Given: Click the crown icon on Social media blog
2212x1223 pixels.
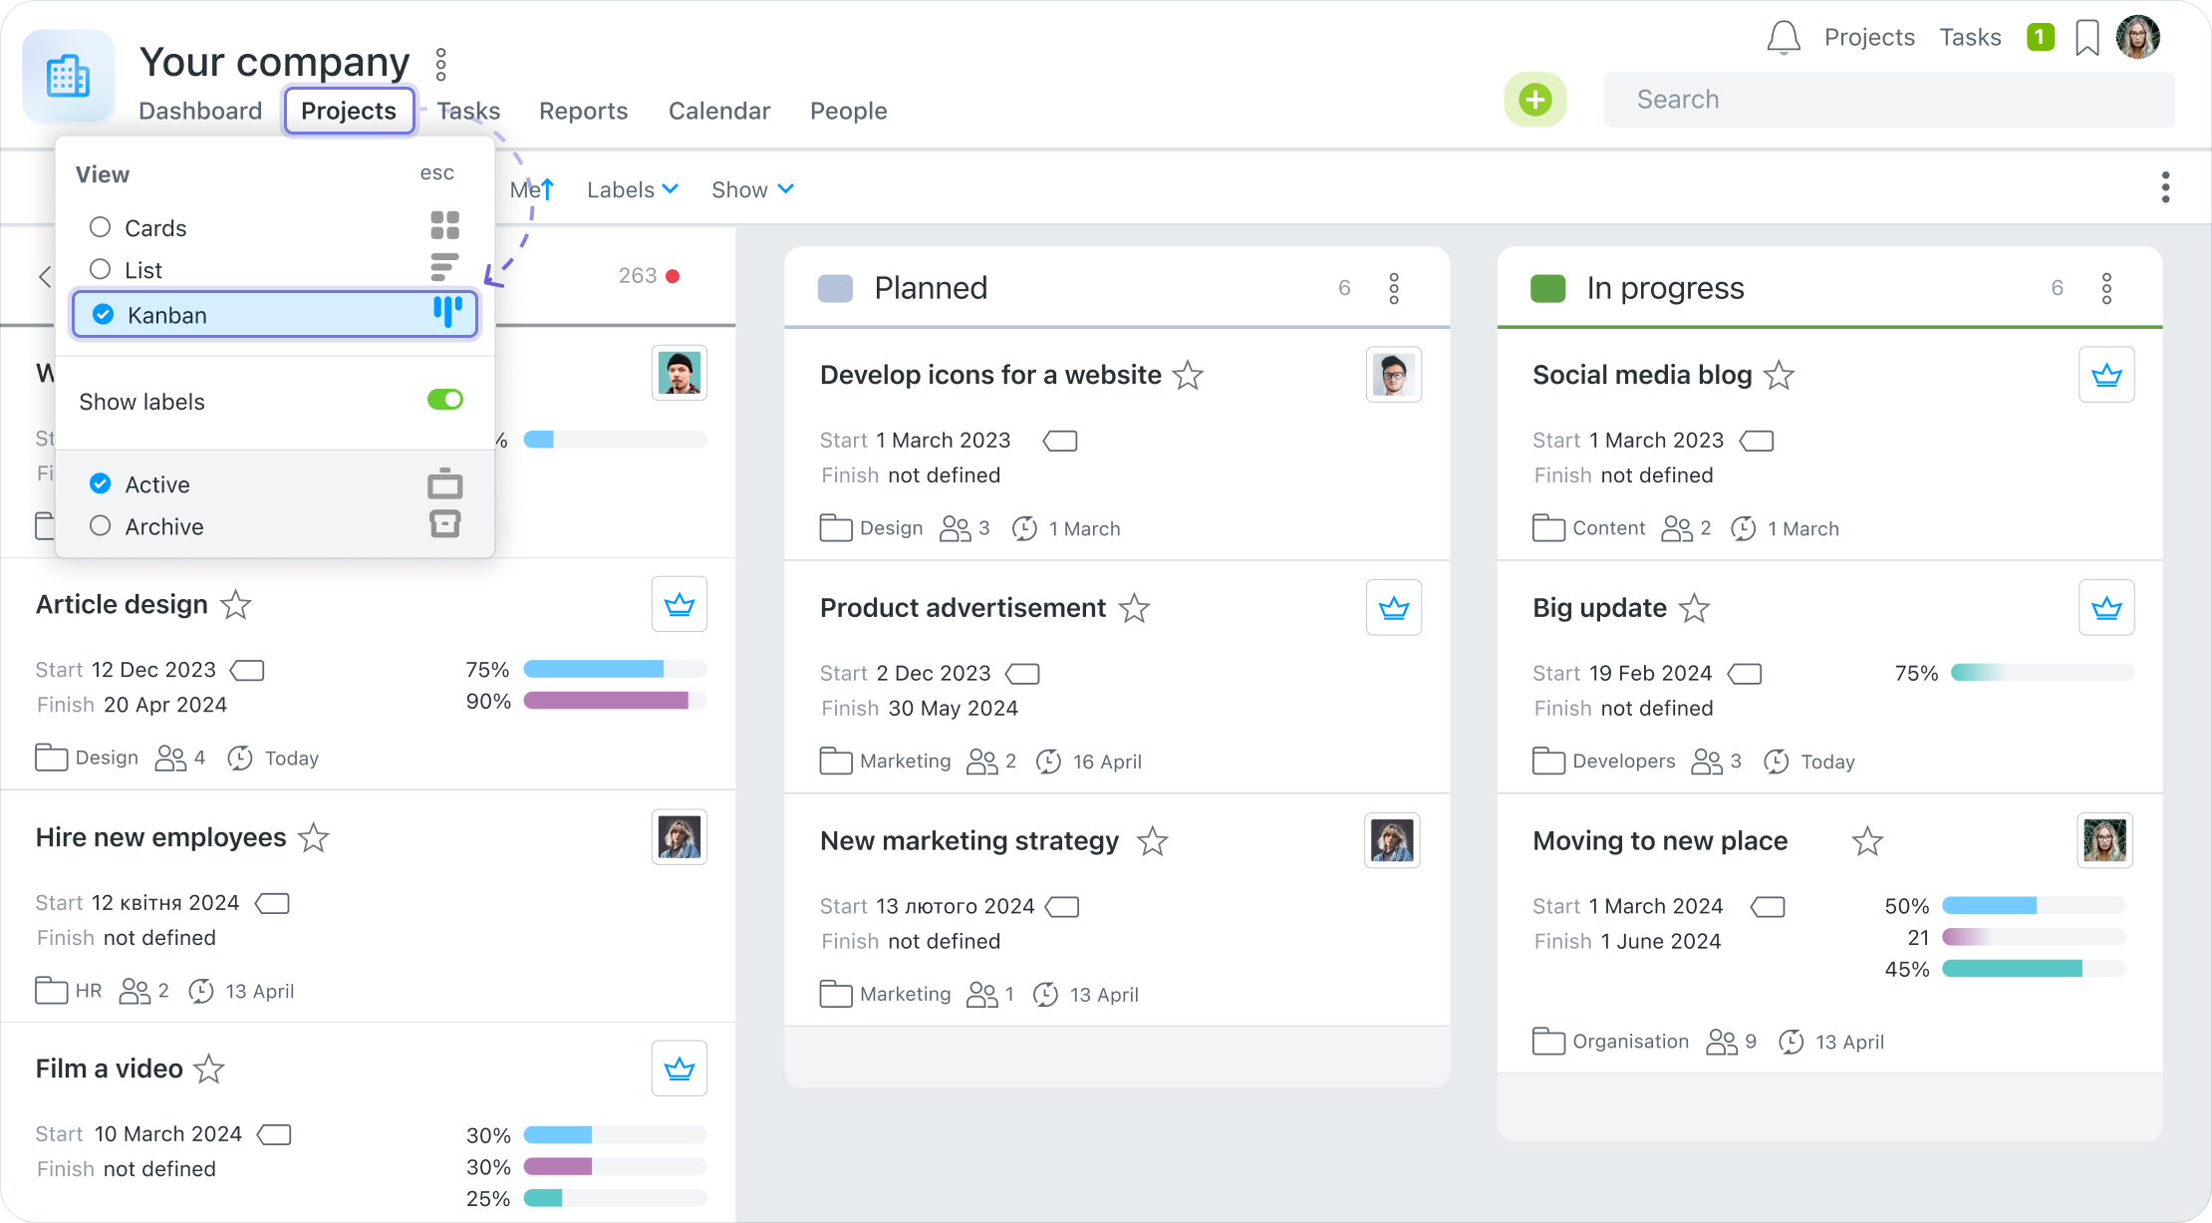Looking at the screenshot, I should pos(2106,374).
